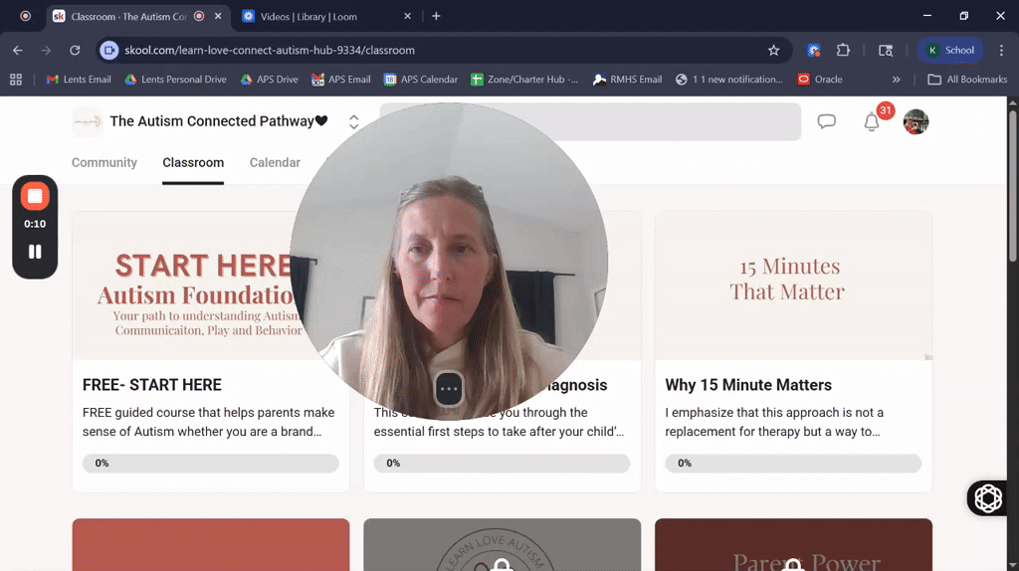Image resolution: width=1019 pixels, height=571 pixels.
Task: Open the Lents Email bookmark
Action: coord(79,80)
